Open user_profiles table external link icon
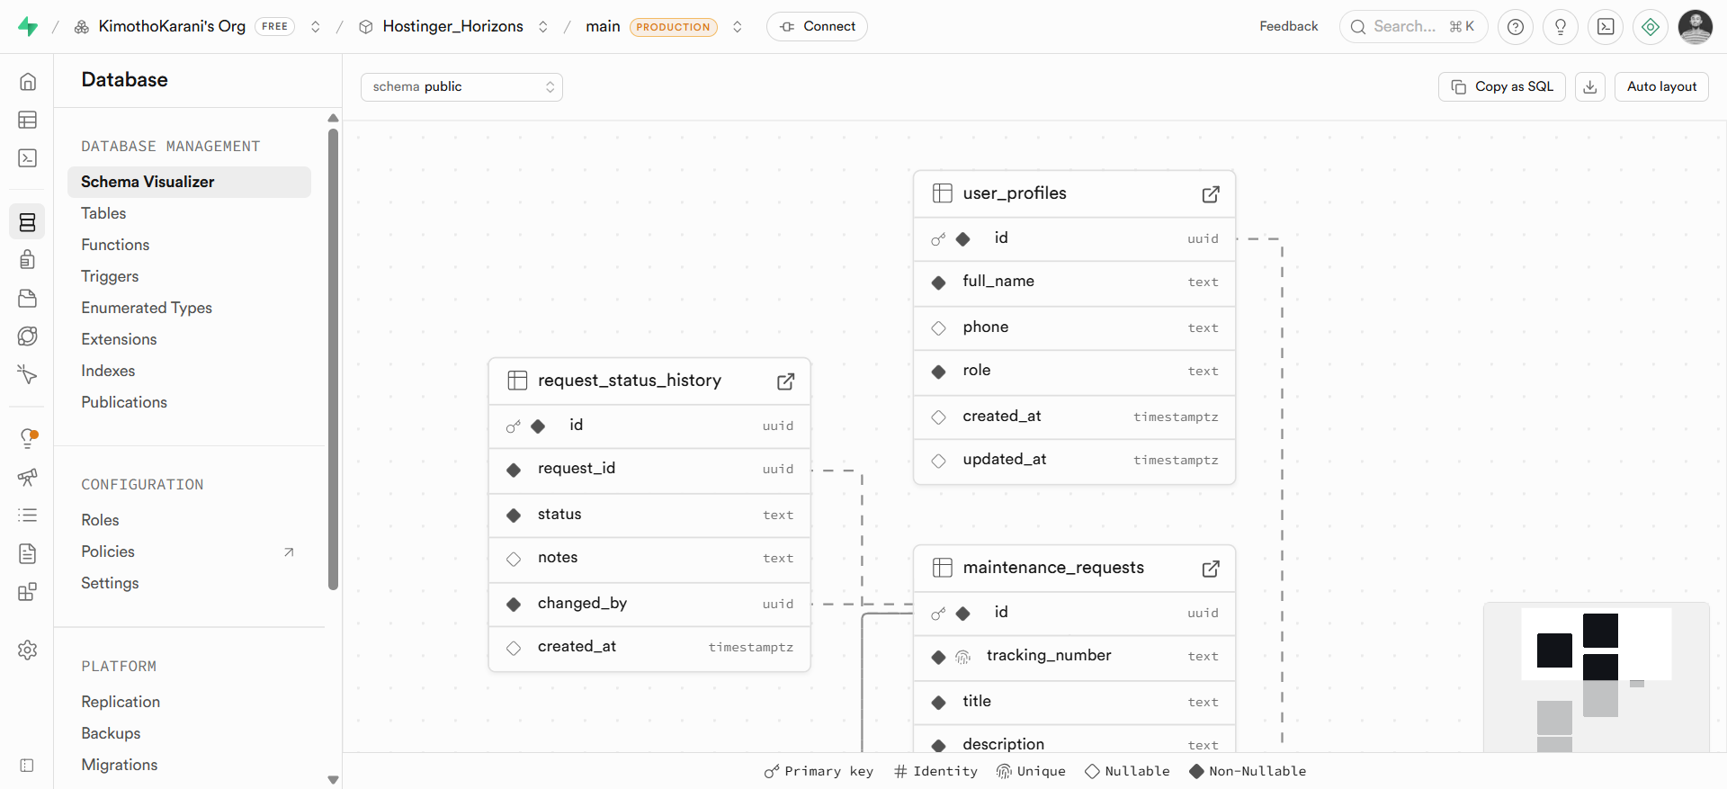Screen dimensions: 1727x789 pyautogui.click(x=1211, y=194)
